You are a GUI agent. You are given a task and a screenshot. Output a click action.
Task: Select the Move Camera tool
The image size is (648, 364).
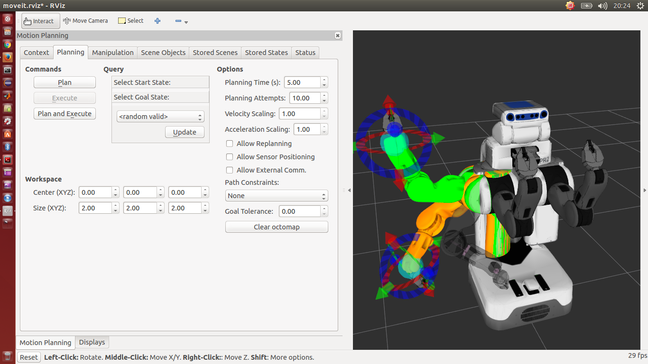85,21
